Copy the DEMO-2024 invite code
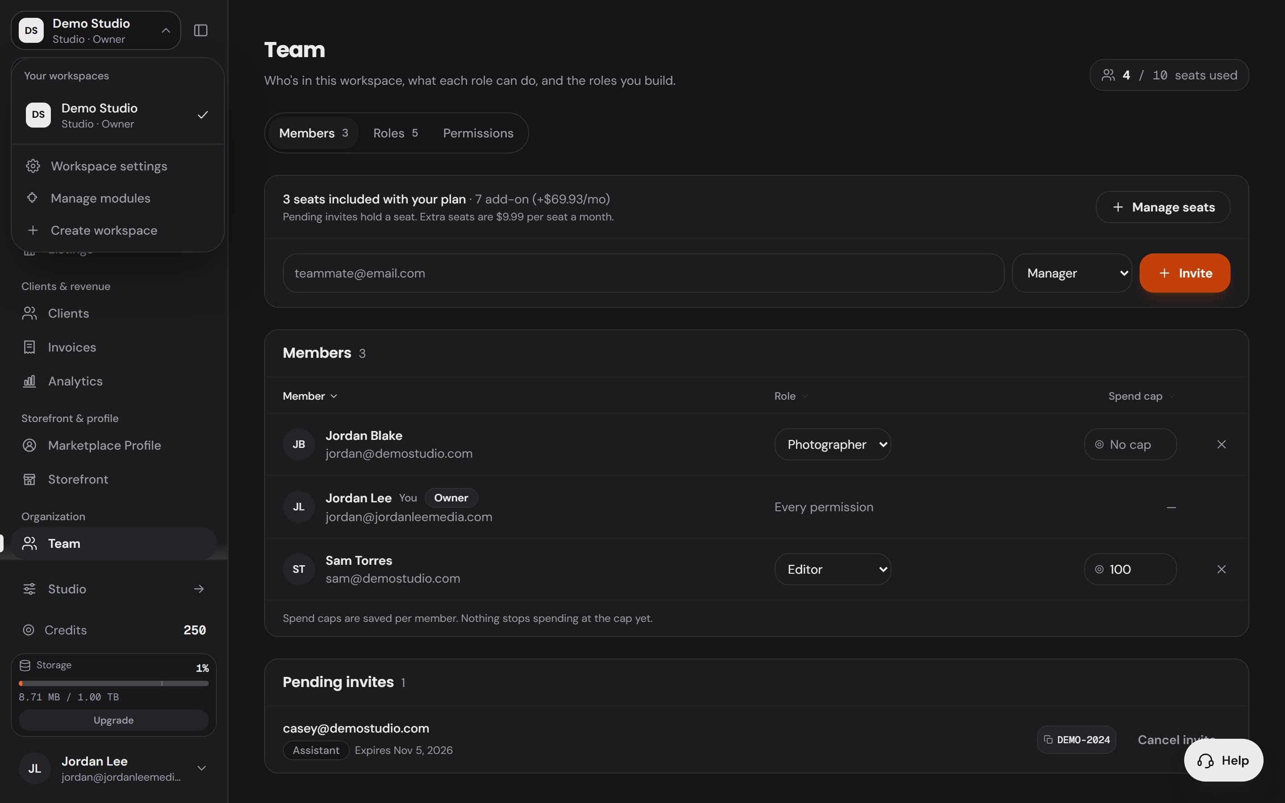The width and height of the screenshot is (1285, 803). point(1076,739)
